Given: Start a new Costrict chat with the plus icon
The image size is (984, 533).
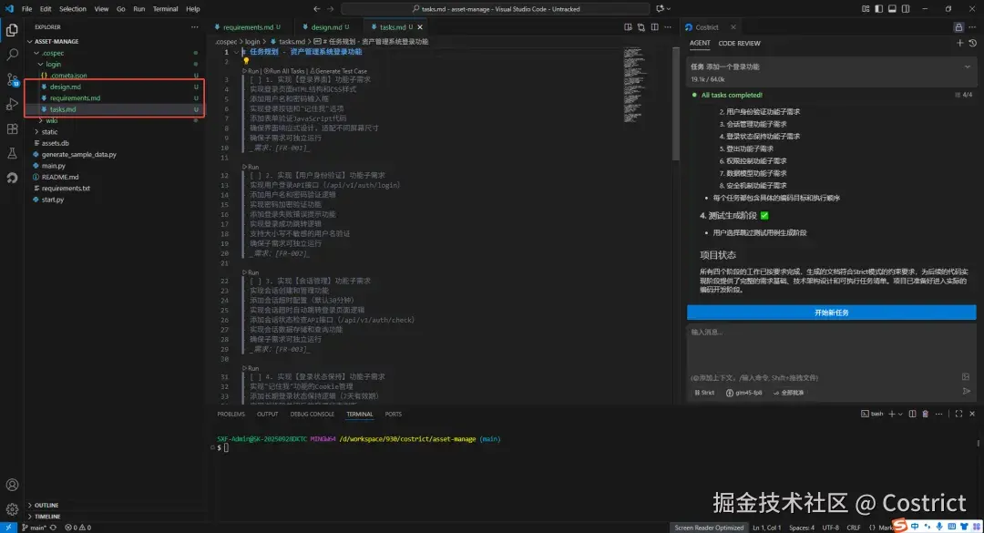Looking at the screenshot, I should [959, 43].
